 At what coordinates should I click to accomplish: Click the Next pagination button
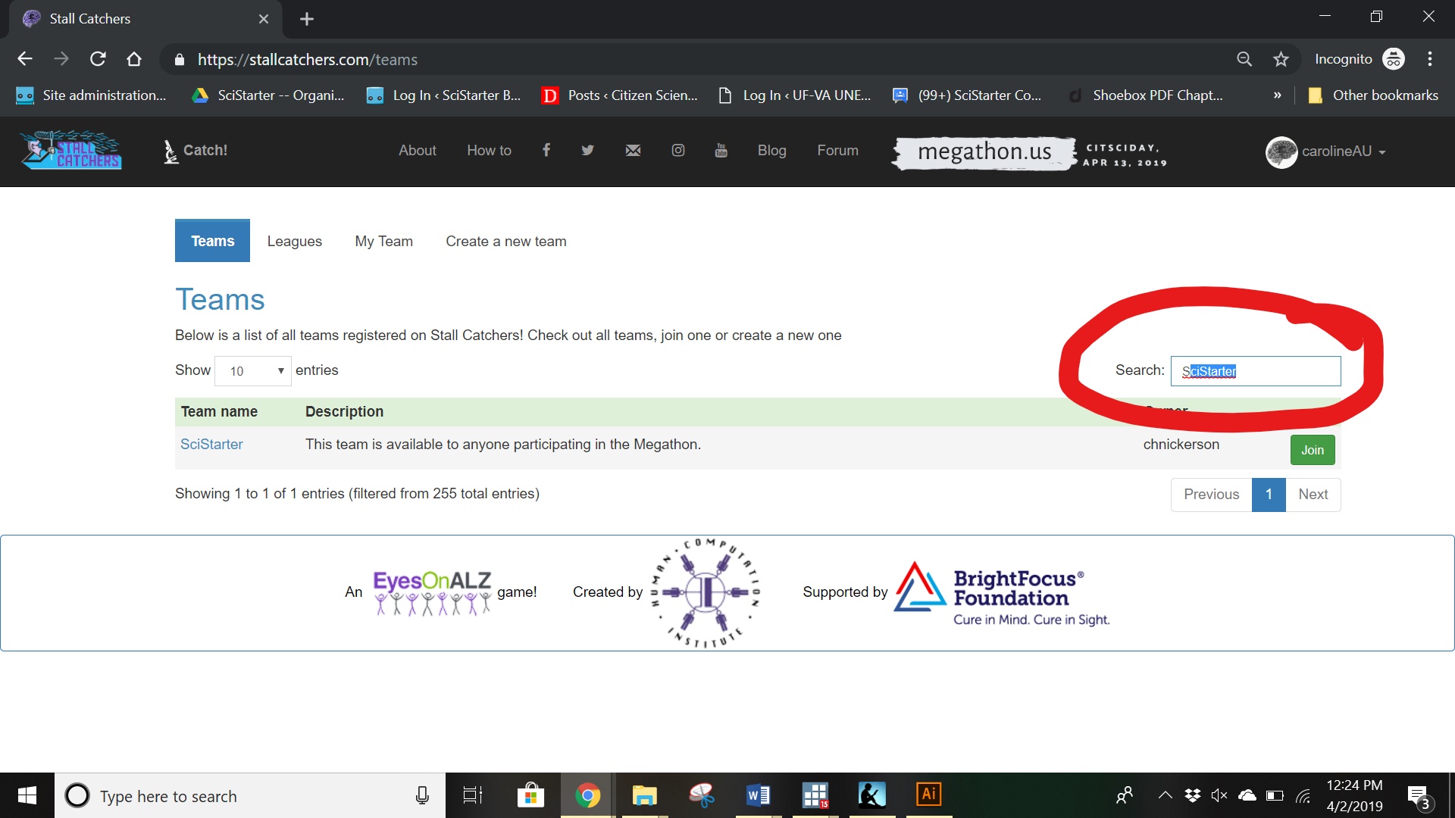point(1313,495)
